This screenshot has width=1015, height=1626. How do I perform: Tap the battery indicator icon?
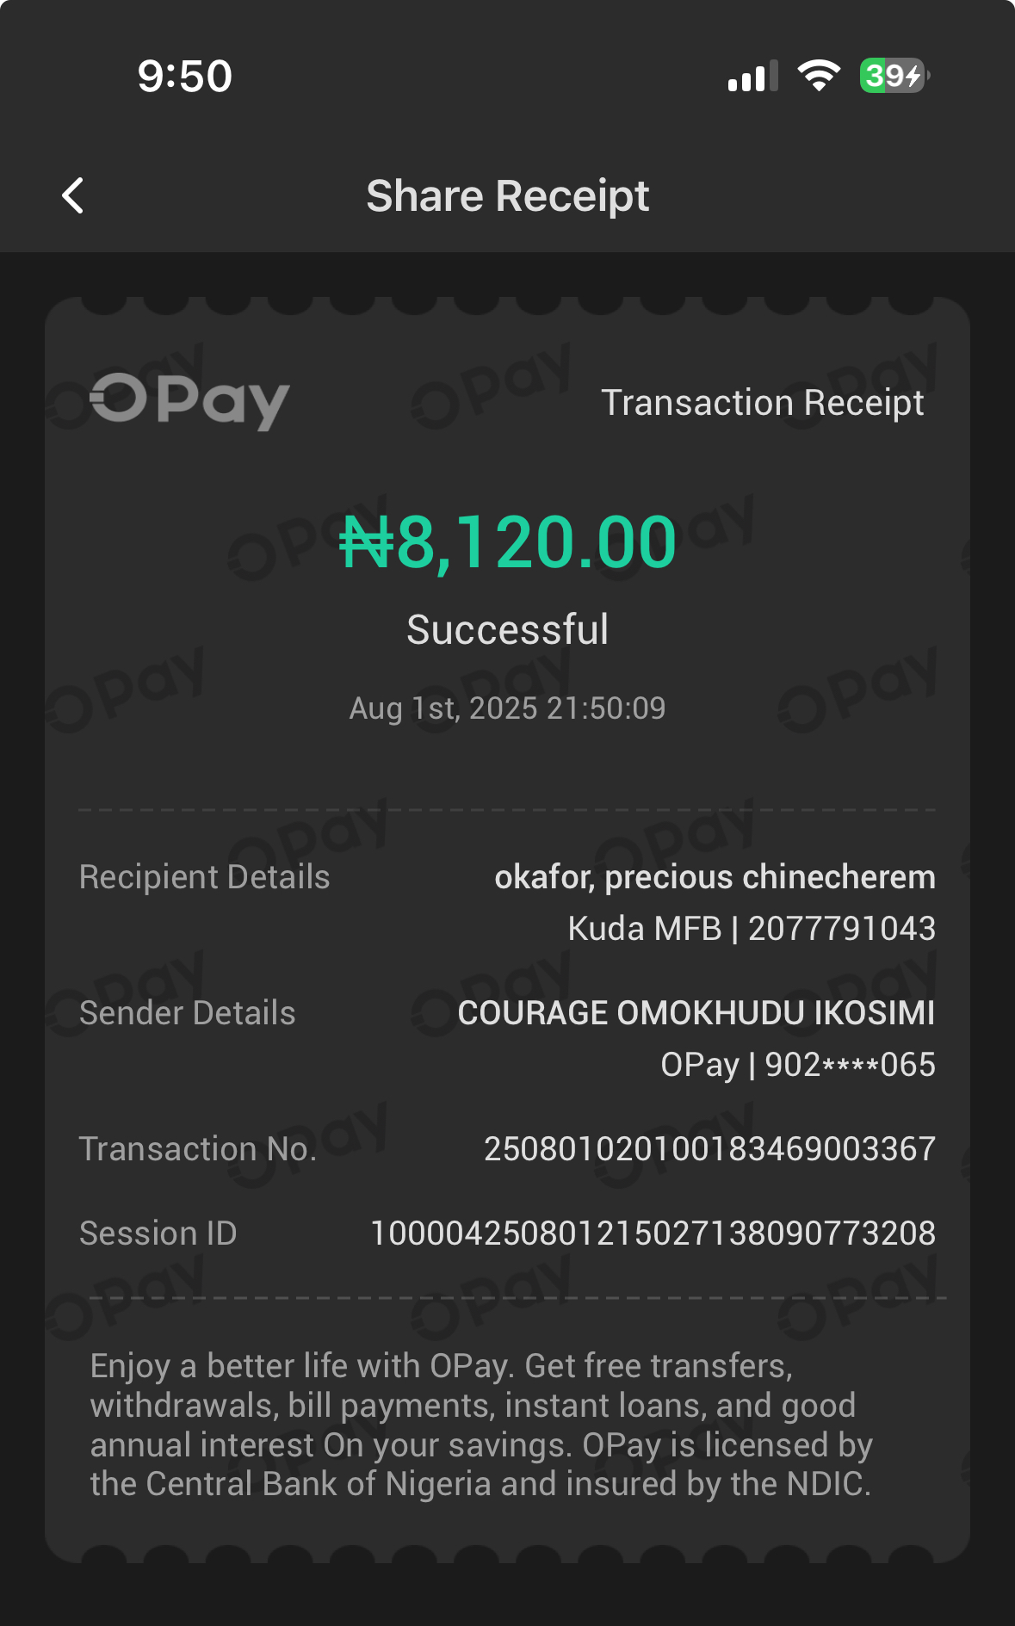click(894, 76)
